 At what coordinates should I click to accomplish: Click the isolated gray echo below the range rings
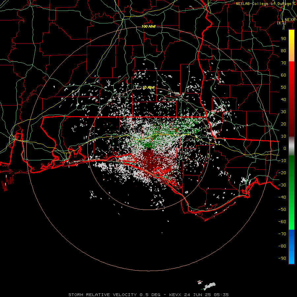209,286
